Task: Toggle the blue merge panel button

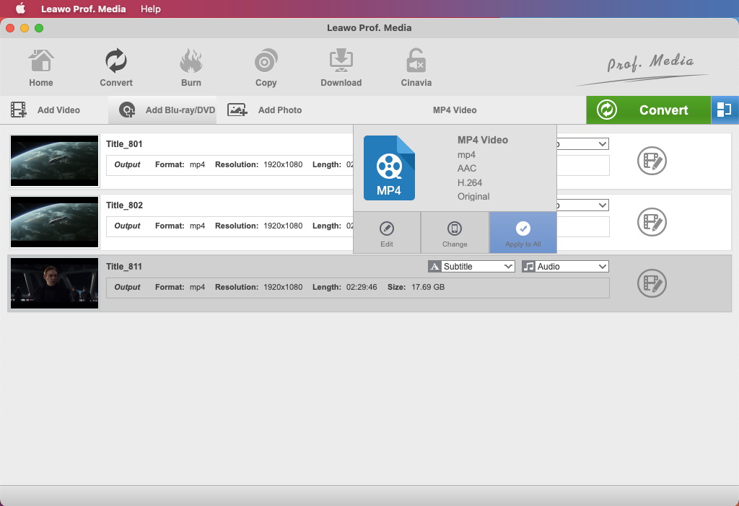Action: pyautogui.click(x=725, y=110)
